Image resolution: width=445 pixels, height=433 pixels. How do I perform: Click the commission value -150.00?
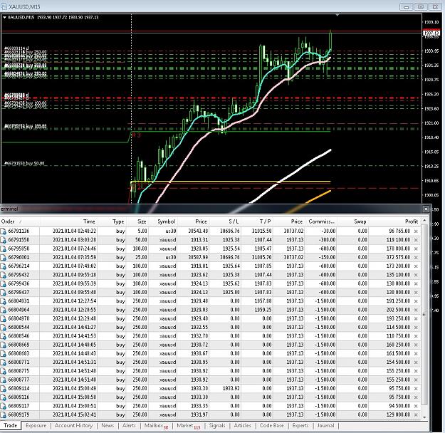point(327,258)
